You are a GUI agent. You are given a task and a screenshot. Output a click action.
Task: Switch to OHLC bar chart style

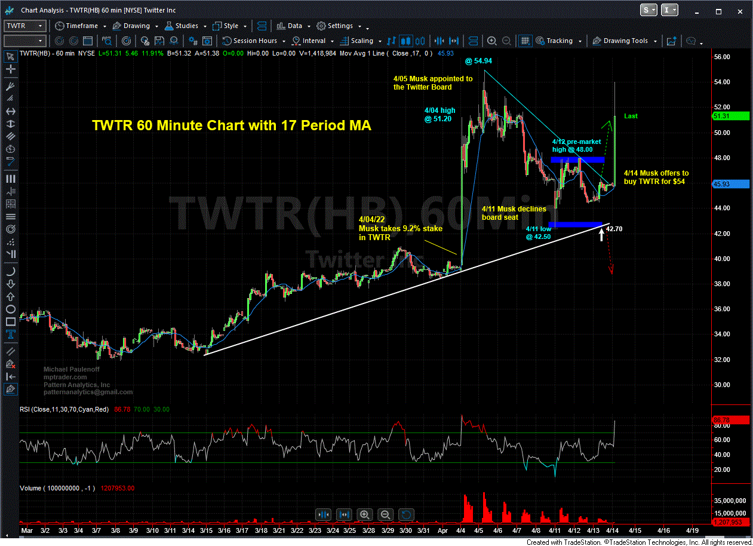pyautogui.click(x=392, y=41)
